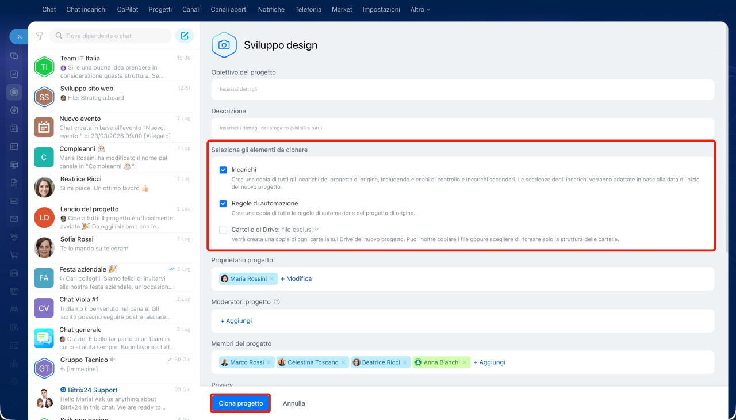Click the filter funnel icon above chat list

40,36
